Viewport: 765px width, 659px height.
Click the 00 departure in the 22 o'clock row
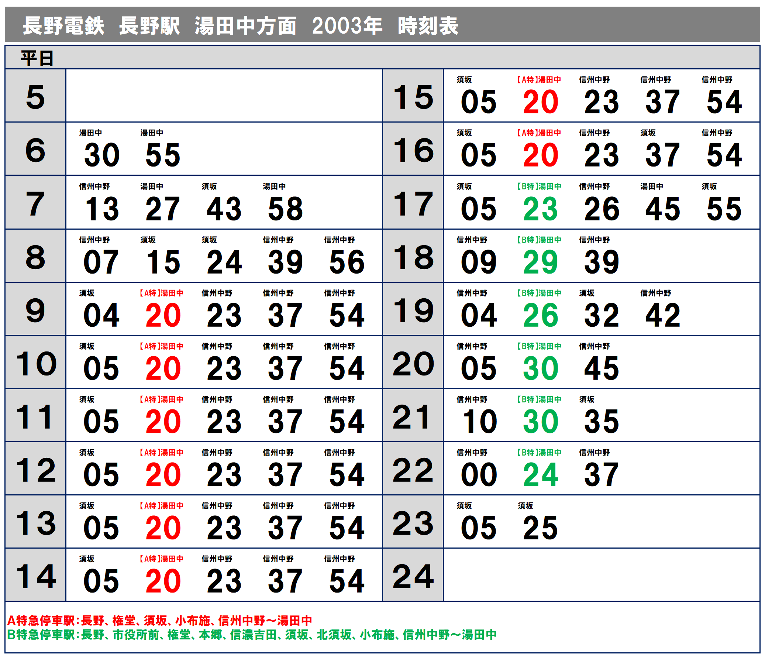coord(479,475)
